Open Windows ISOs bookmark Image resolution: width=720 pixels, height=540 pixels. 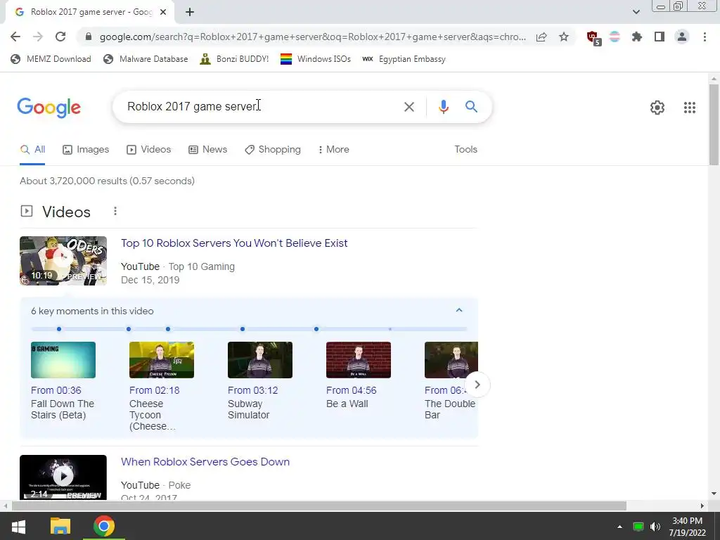[316, 59]
